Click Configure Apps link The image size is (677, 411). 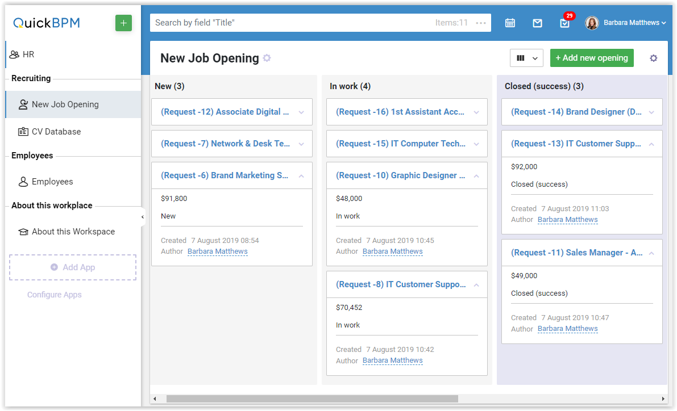pyautogui.click(x=55, y=295)
